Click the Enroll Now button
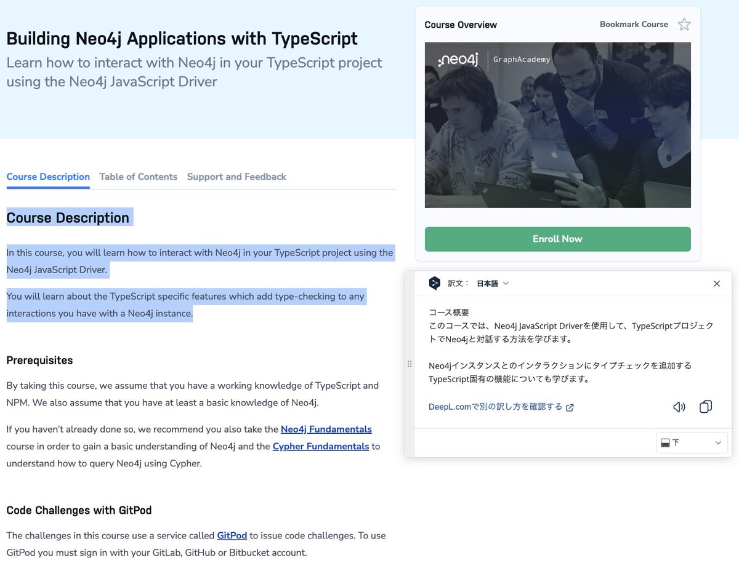The width and height of the screenshot is (739, 571). pos(557,239)
